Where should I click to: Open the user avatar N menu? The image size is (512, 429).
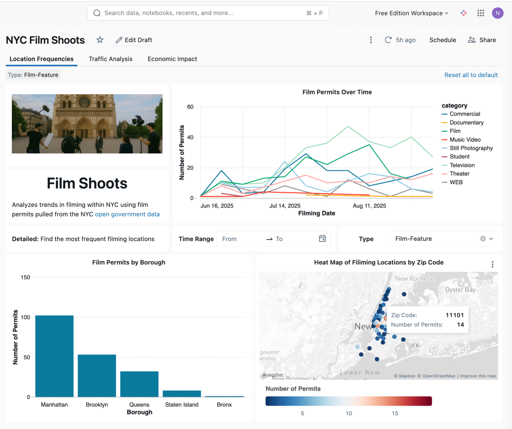pos(497,13)
